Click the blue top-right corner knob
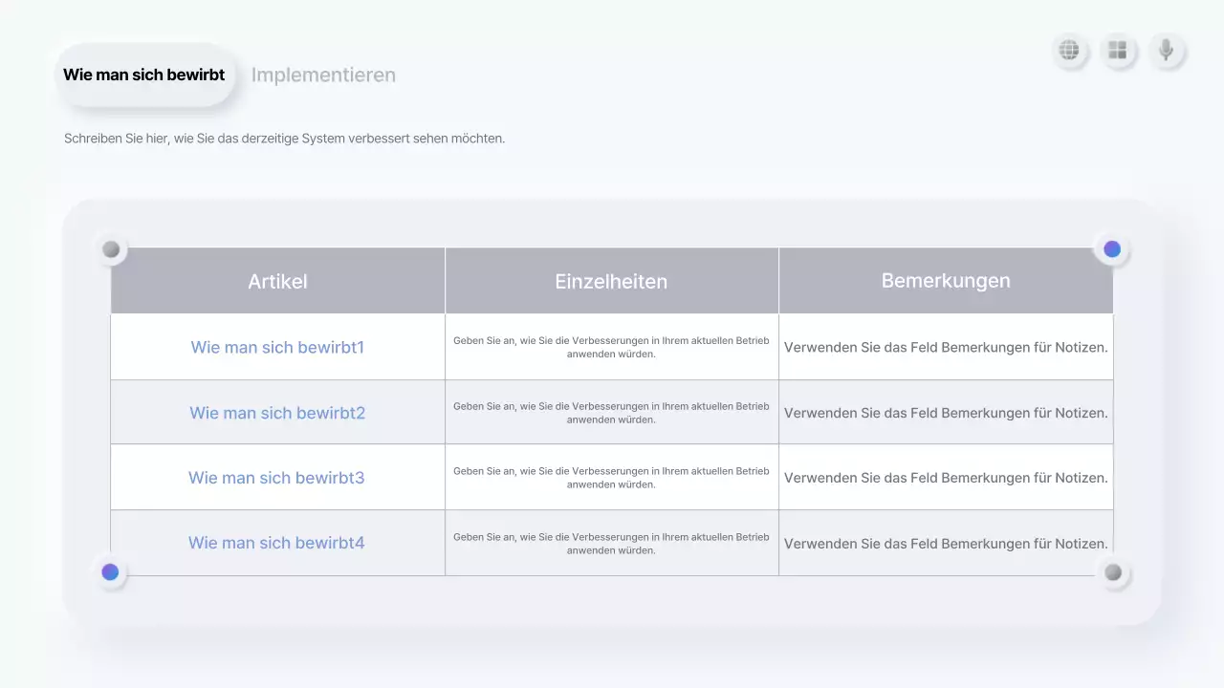This screenshot has width=1224, height=688. click(1112, 249)
